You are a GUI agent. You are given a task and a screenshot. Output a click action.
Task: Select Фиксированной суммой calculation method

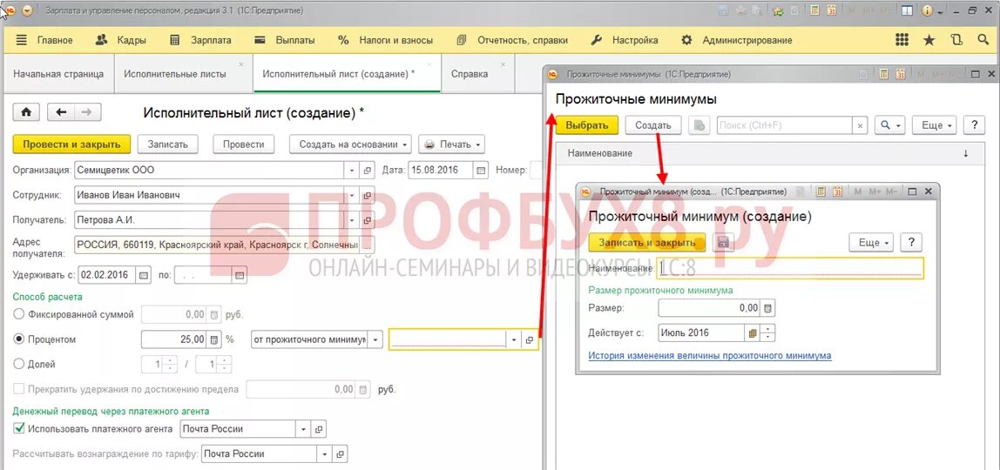(x=19, y=314)
